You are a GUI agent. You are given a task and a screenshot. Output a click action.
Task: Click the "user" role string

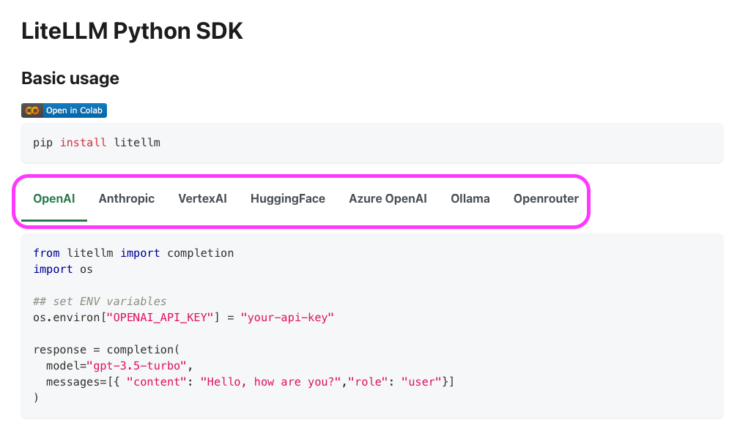(421, 382)
